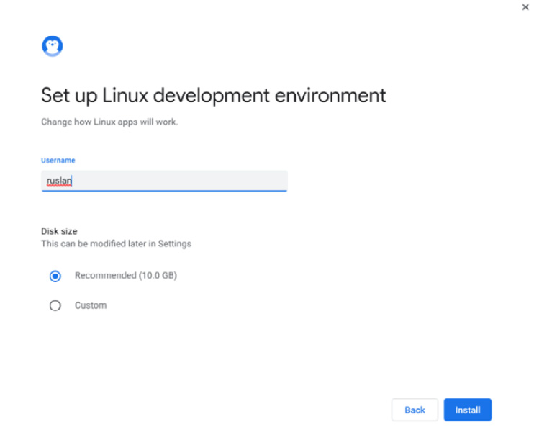Focus the Username input field
Viewport: 534px width, 440px height.
(165, 181)
